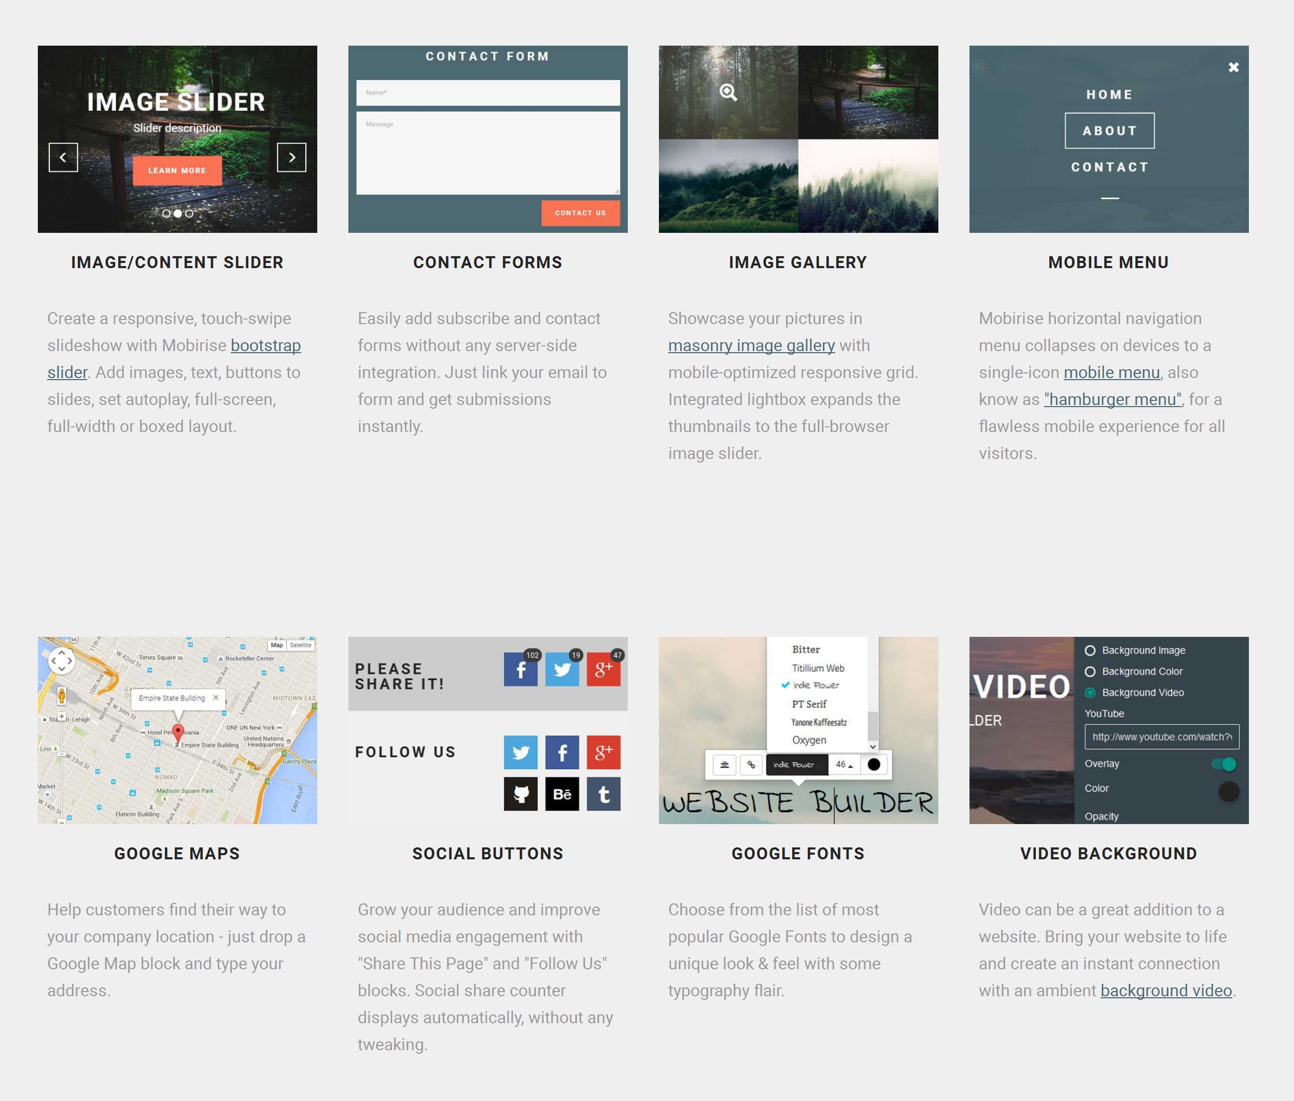
Task: Click the Facebook share icon
Action: coord(521,667)
